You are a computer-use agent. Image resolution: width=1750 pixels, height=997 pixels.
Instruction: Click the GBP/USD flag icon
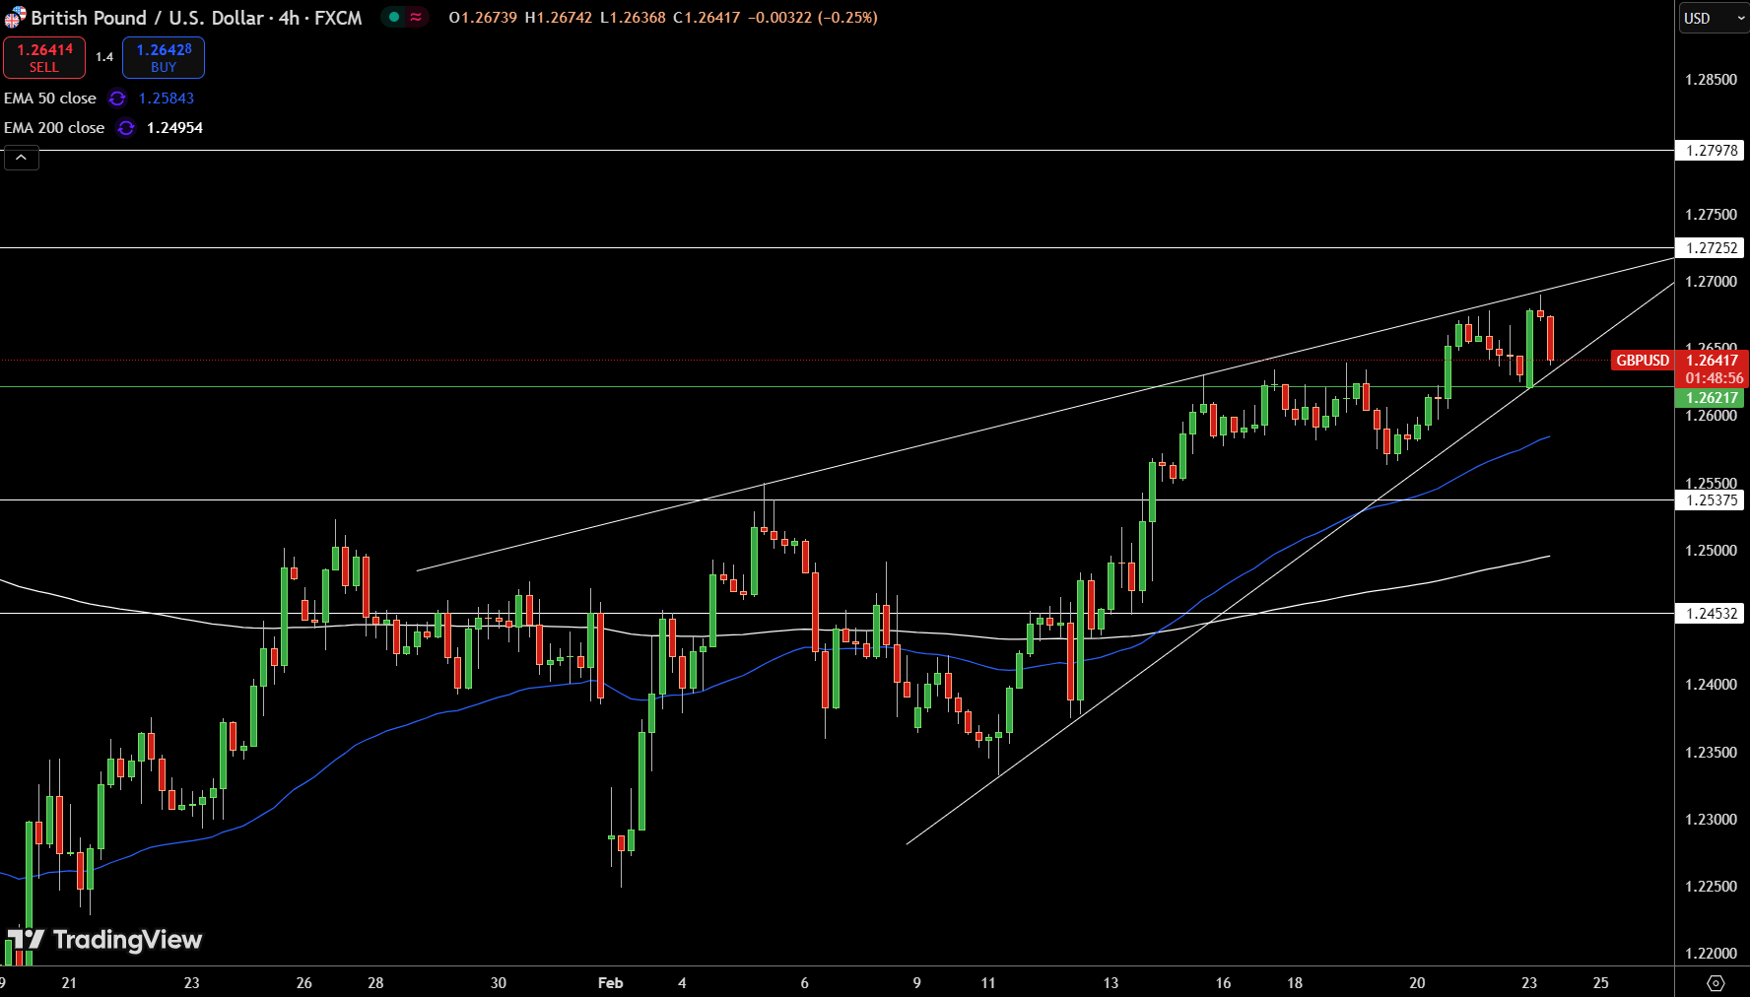click(x=15, y=18)
